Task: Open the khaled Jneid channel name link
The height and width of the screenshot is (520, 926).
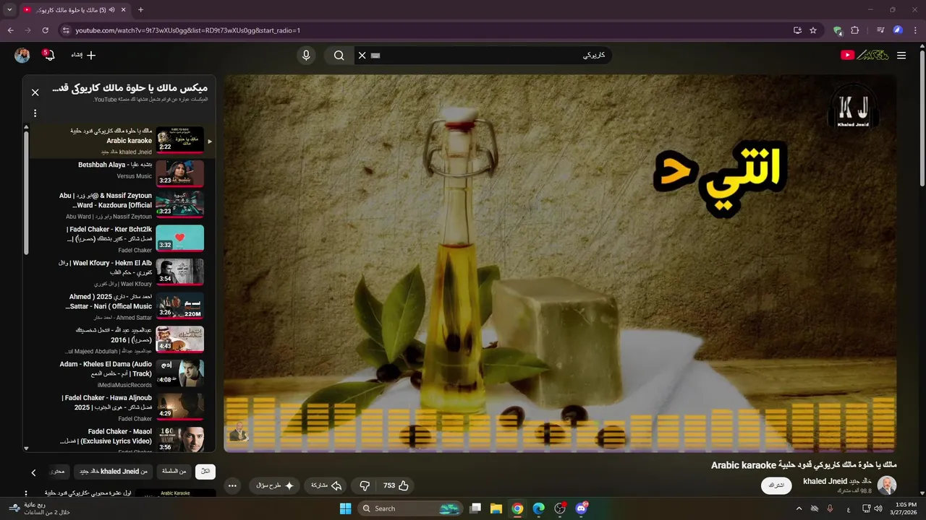Action: [837, 481]
